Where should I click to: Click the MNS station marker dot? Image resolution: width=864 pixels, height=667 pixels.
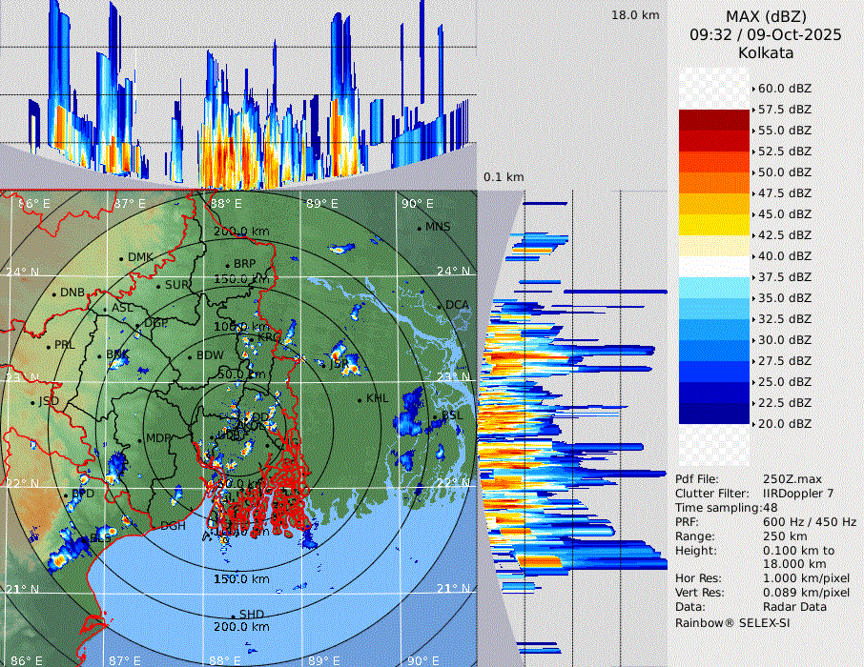tap(420, 228)
